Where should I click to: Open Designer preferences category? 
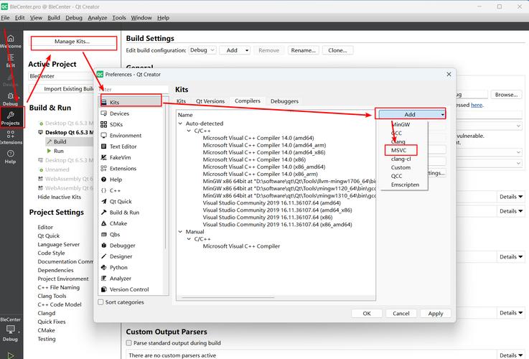pyautogui.click(x=131, y=256)
